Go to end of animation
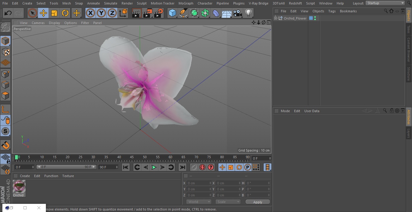The height and width of the screenshot is (212, 412). coord(182,167)
